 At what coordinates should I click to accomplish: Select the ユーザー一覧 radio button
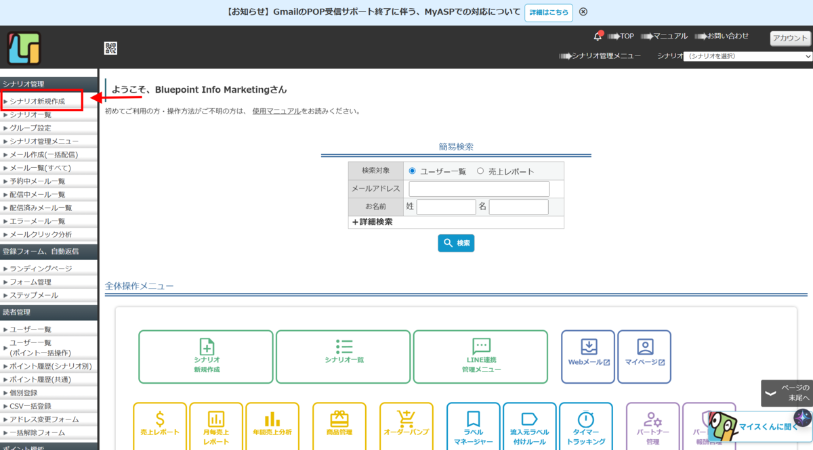pyautogui.click(x=412, y=171)
